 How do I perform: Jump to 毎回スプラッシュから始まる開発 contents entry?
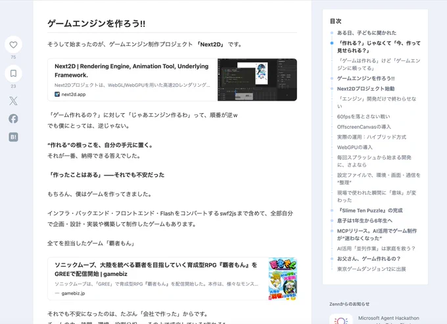374,161
